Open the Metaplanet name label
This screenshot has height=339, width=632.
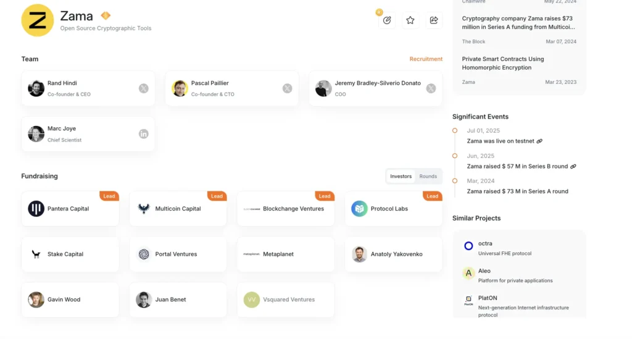coord(278,254)
